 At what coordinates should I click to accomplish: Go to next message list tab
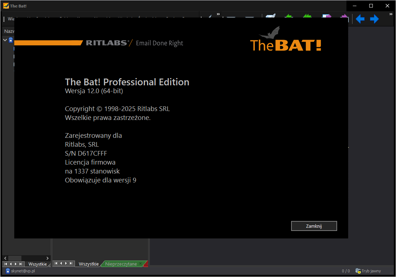(x=66, y=263)
